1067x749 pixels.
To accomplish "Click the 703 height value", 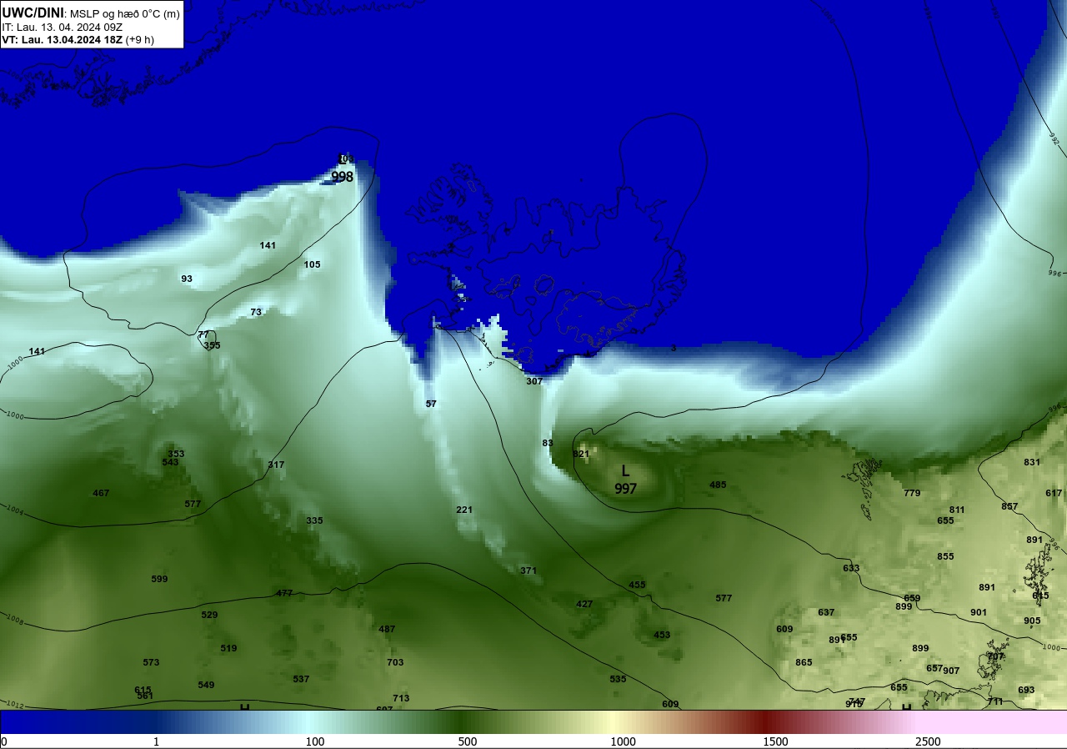I will coord(395,662).
